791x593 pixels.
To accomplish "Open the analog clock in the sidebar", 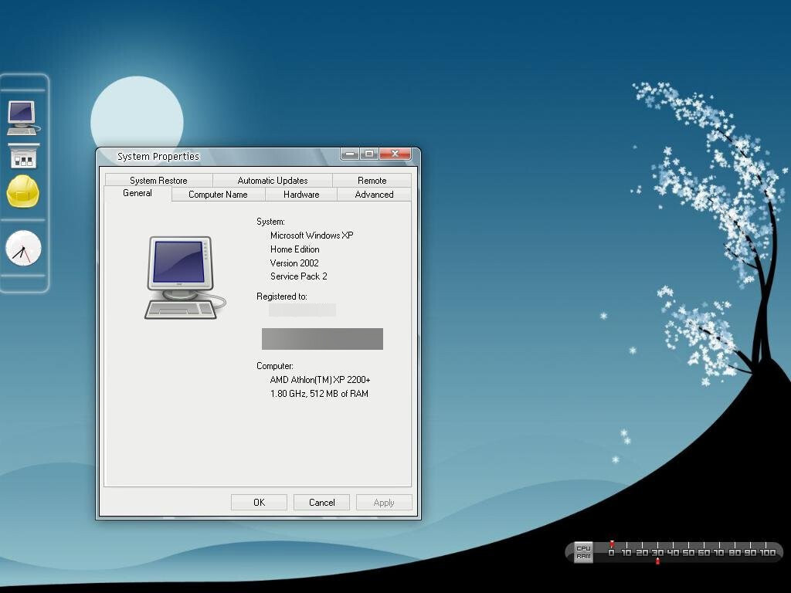I will 24,249.
